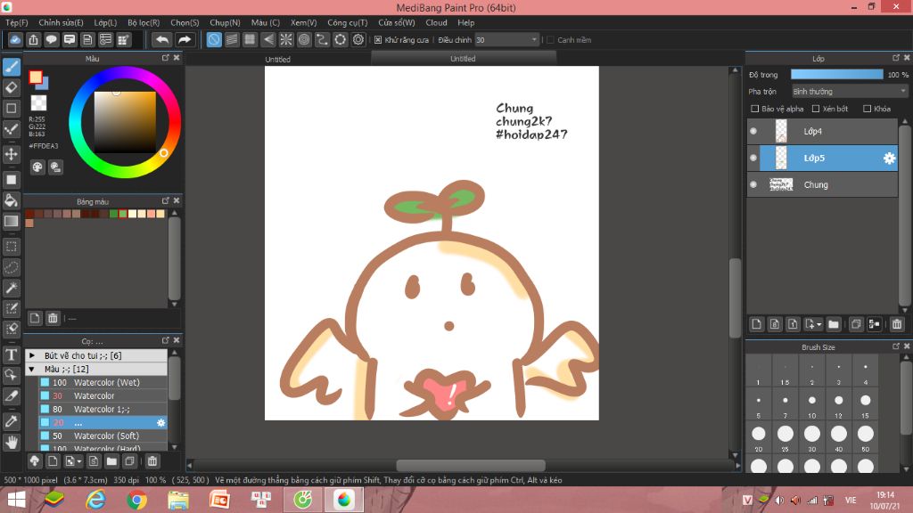Image resolution: width=913 pixels, height=513 pixels.
Task: Expand Bút vẽ cho tui brush group
Action: coord(32,355)
